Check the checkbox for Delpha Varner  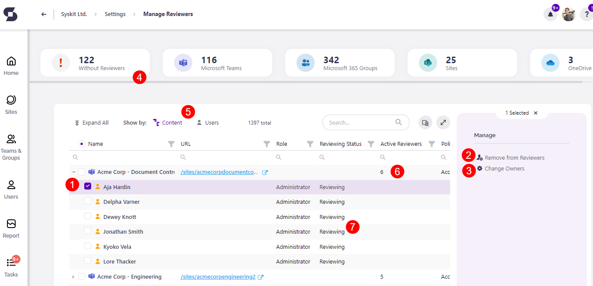pos(88,202)
